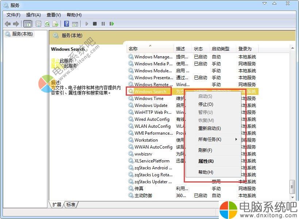Open the 文件(F) menu
This screenshot has width=299, height=219.
click(x=13, y=15)
